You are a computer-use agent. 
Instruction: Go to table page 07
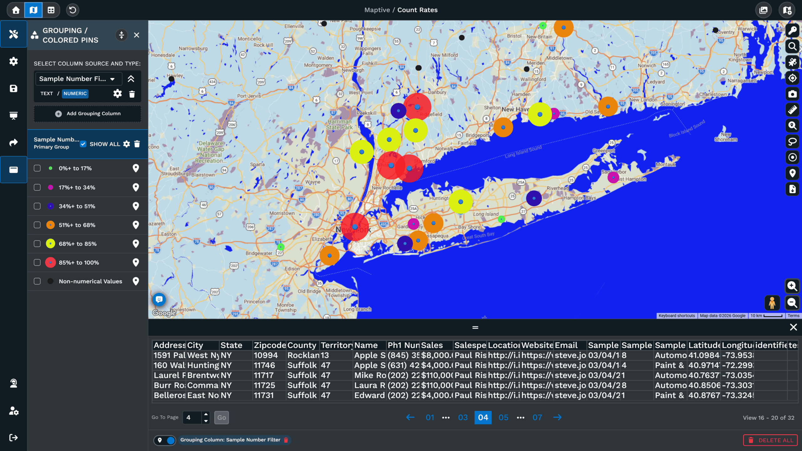[537, 418]
